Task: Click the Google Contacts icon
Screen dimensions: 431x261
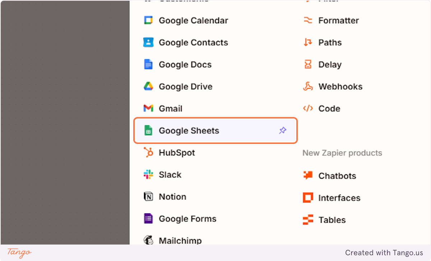Action: click(x=148, y=42)
